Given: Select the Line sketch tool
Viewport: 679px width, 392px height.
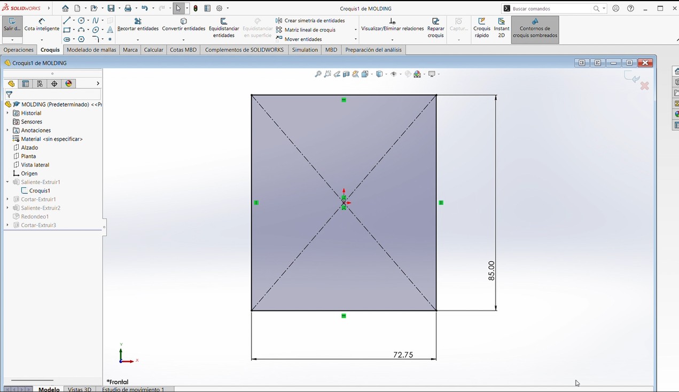Looking at the screenshot, I should pyautogui.click(x=67, y=21).
